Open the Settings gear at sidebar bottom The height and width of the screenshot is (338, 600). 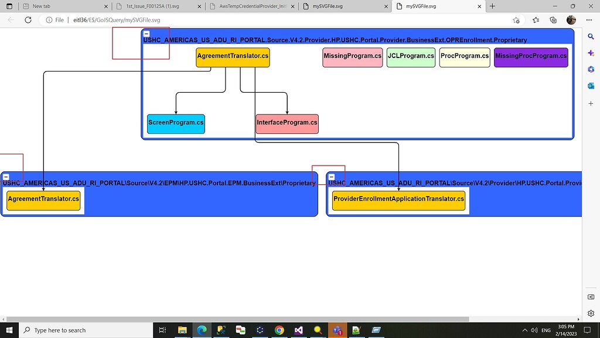coord(591,313)
